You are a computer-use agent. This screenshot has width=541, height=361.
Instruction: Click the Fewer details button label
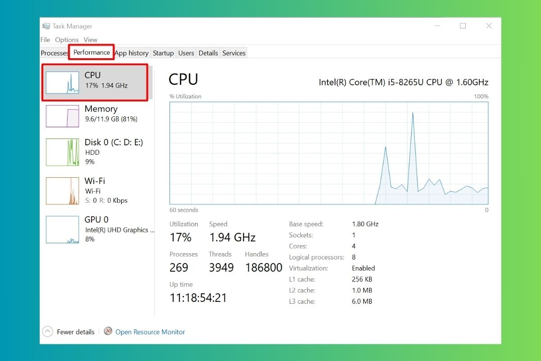[76, 332]
